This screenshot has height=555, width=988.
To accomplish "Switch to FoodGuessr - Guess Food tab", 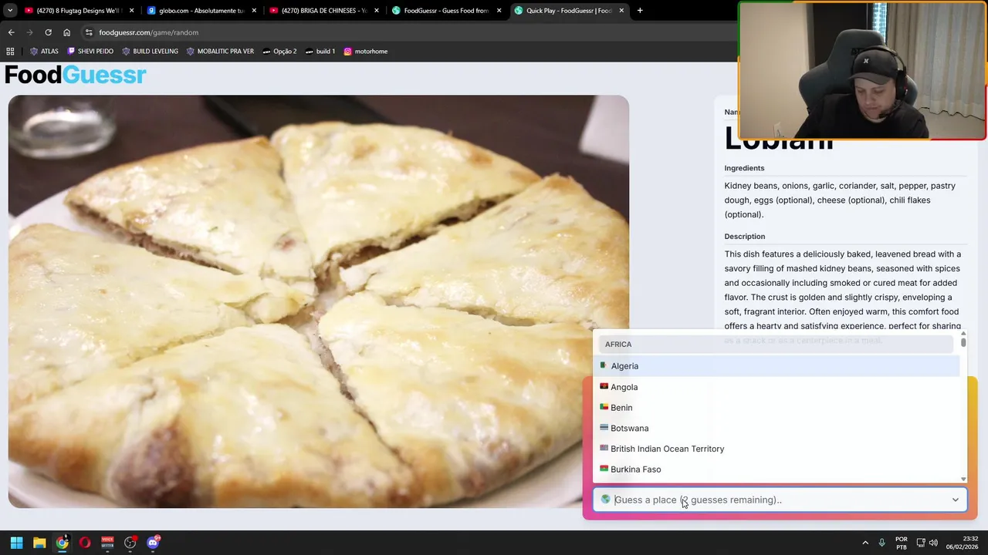I will 445,11.
